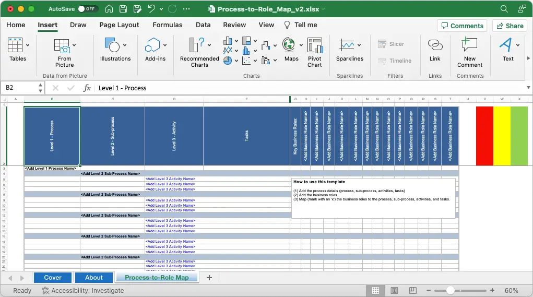Insert a statistical chart icon
The height and width of the screenshot is (297, 533).
[x=246, y=51]
